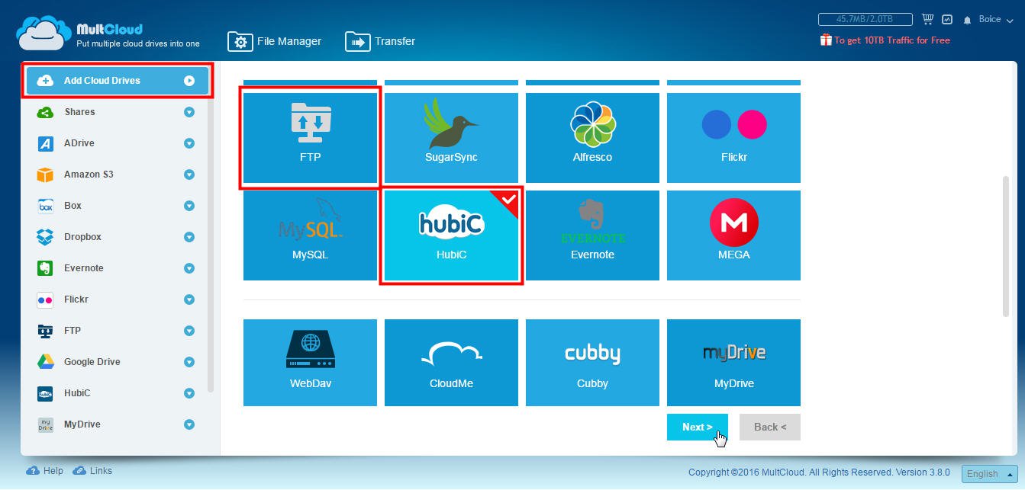Click 'To get 10TB Traffic for Free' link
The height and width of the screenshot is (490, 1025).
(x=885, y=40)
